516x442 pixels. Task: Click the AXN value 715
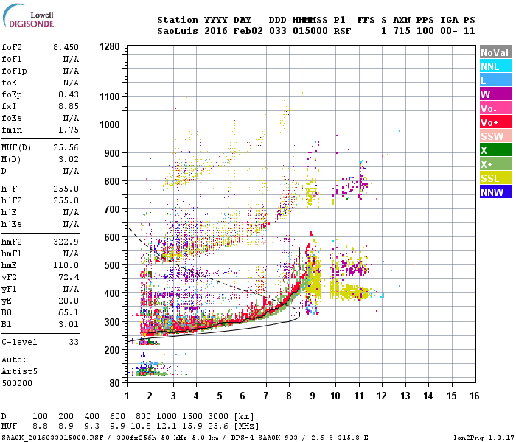[x=402, y=31]
